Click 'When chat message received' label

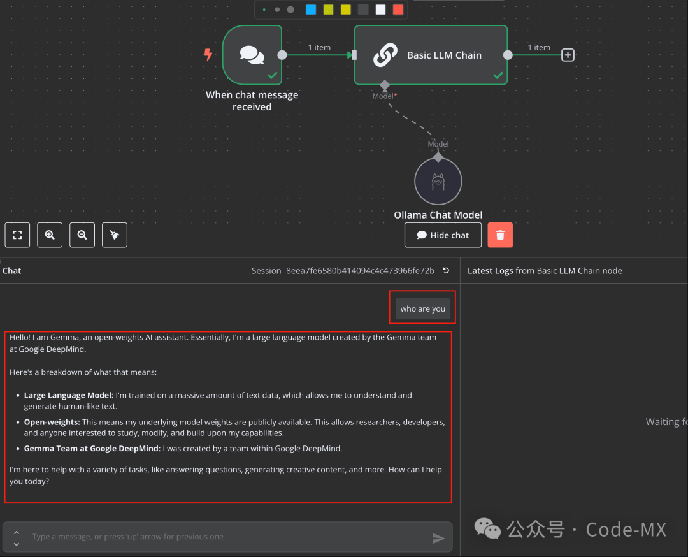pos(252,101)
